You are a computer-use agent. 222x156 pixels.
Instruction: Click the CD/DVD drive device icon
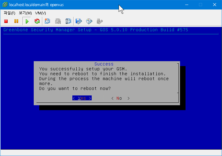89,21
